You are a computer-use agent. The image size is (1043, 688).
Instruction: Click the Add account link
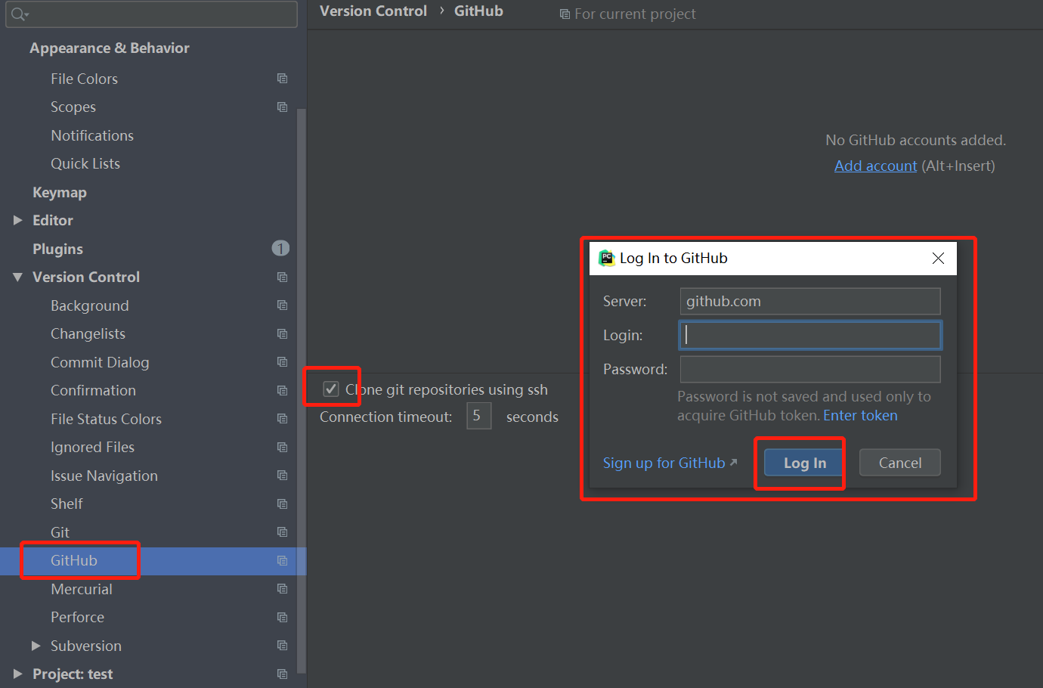pos(875,166)
